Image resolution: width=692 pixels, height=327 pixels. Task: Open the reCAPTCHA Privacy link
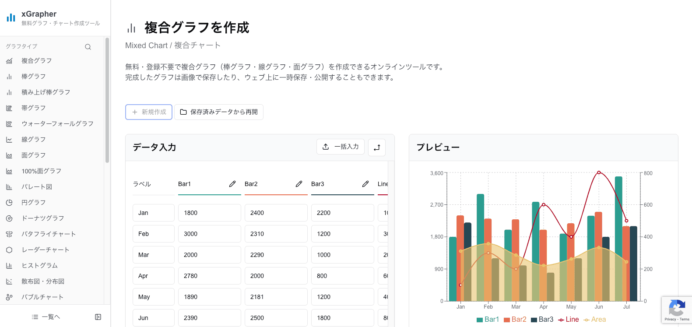click(x=670, y=320)
